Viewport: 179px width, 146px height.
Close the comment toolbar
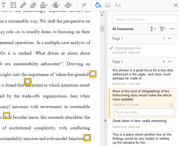point(176,5)
